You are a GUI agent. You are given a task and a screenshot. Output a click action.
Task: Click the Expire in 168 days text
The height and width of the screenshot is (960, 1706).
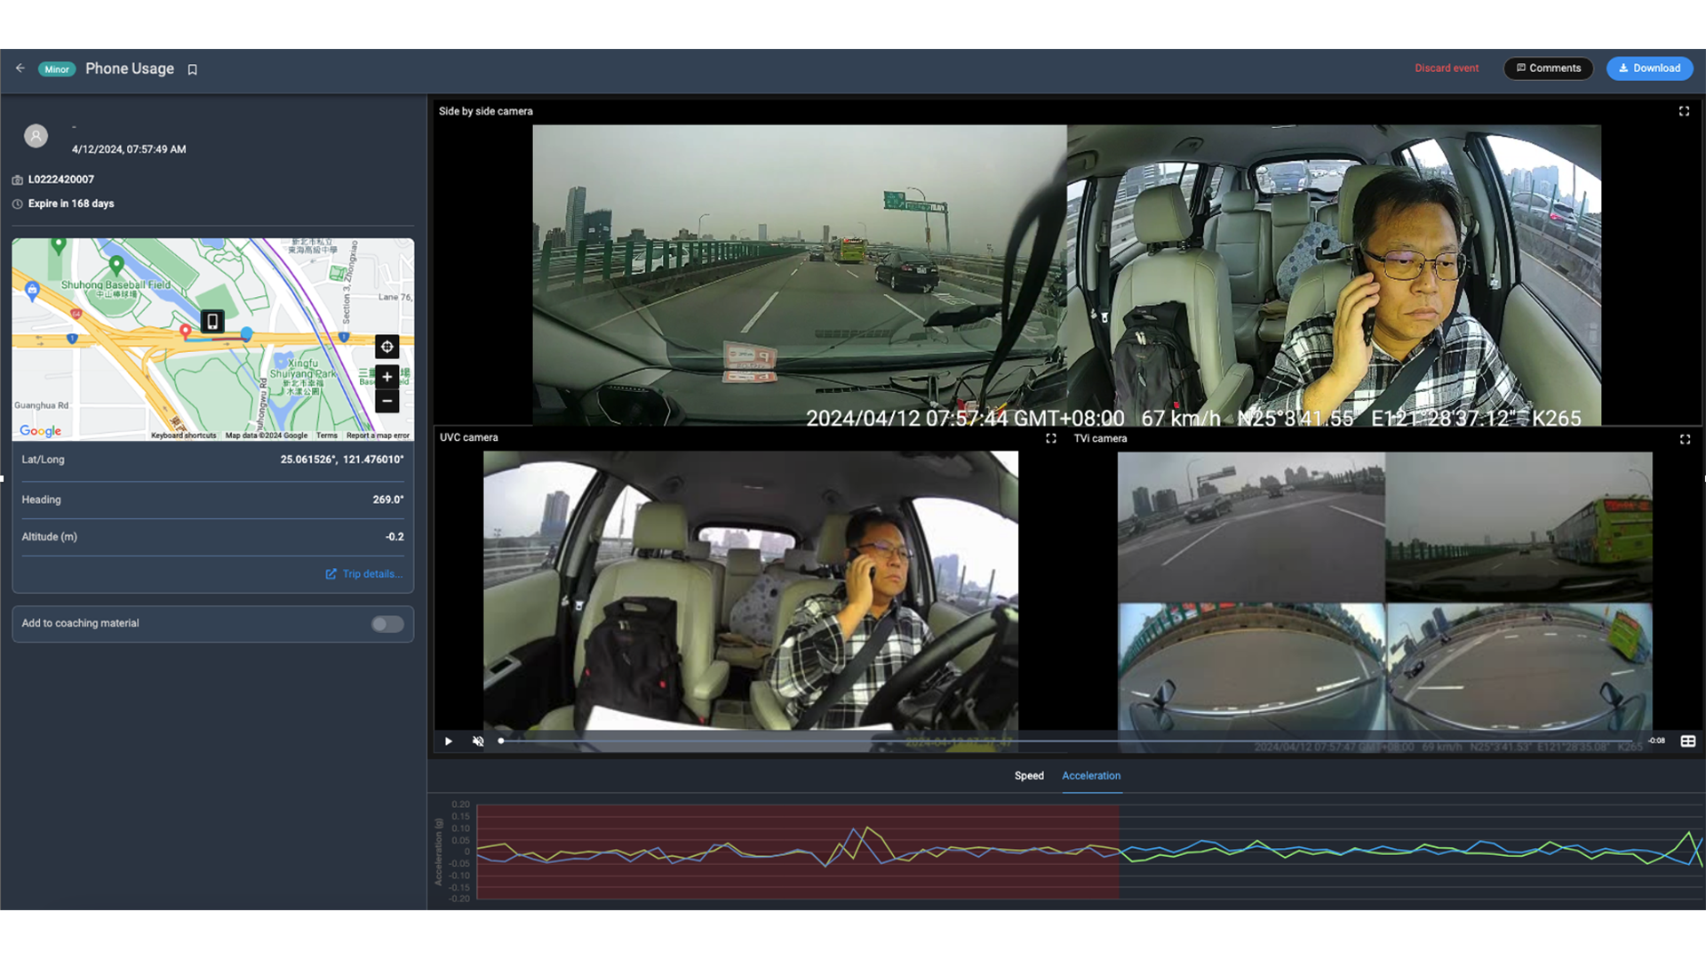71,204
